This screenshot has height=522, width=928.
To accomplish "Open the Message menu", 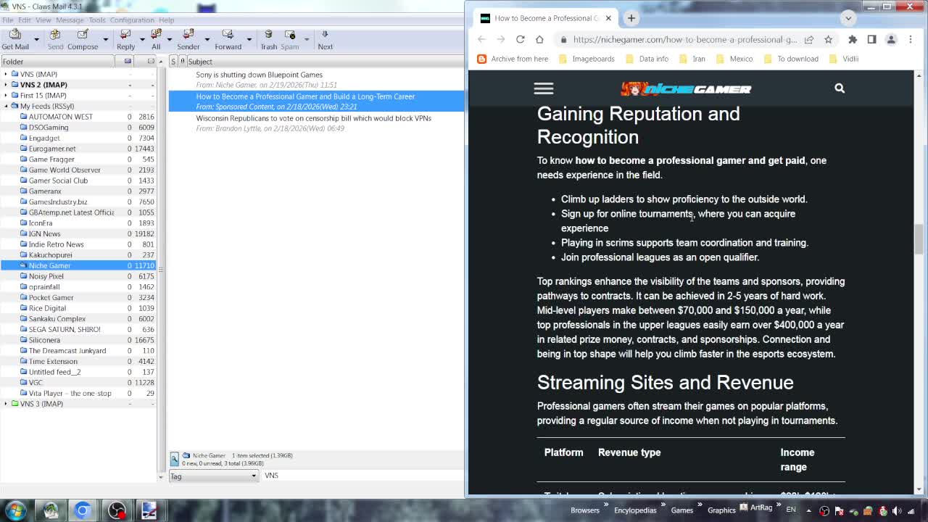I will 70,20.
